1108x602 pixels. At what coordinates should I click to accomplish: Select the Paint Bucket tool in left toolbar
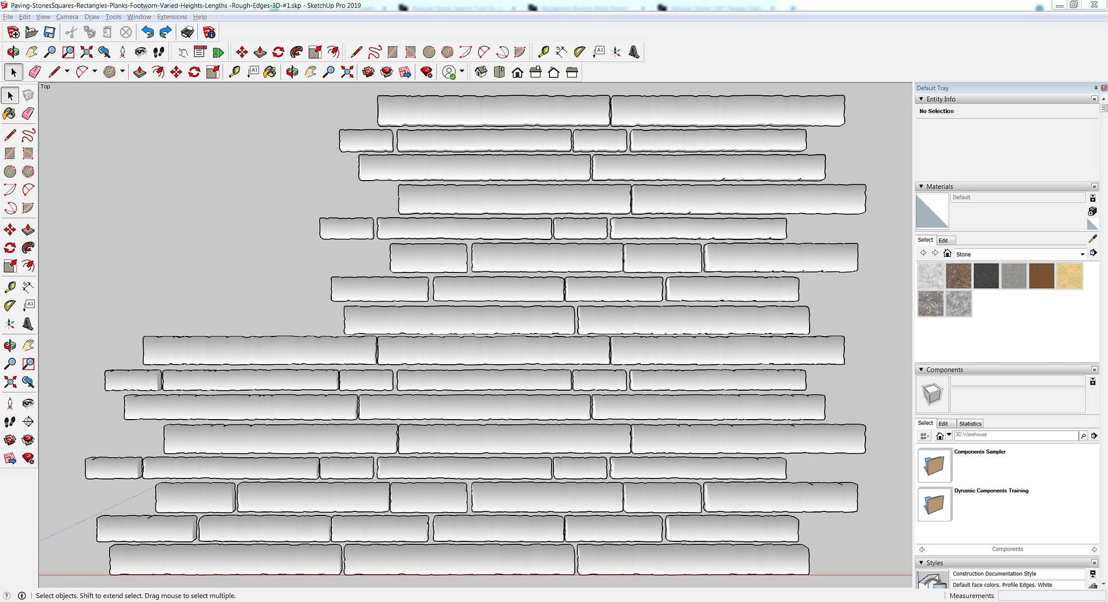(10, 114)
